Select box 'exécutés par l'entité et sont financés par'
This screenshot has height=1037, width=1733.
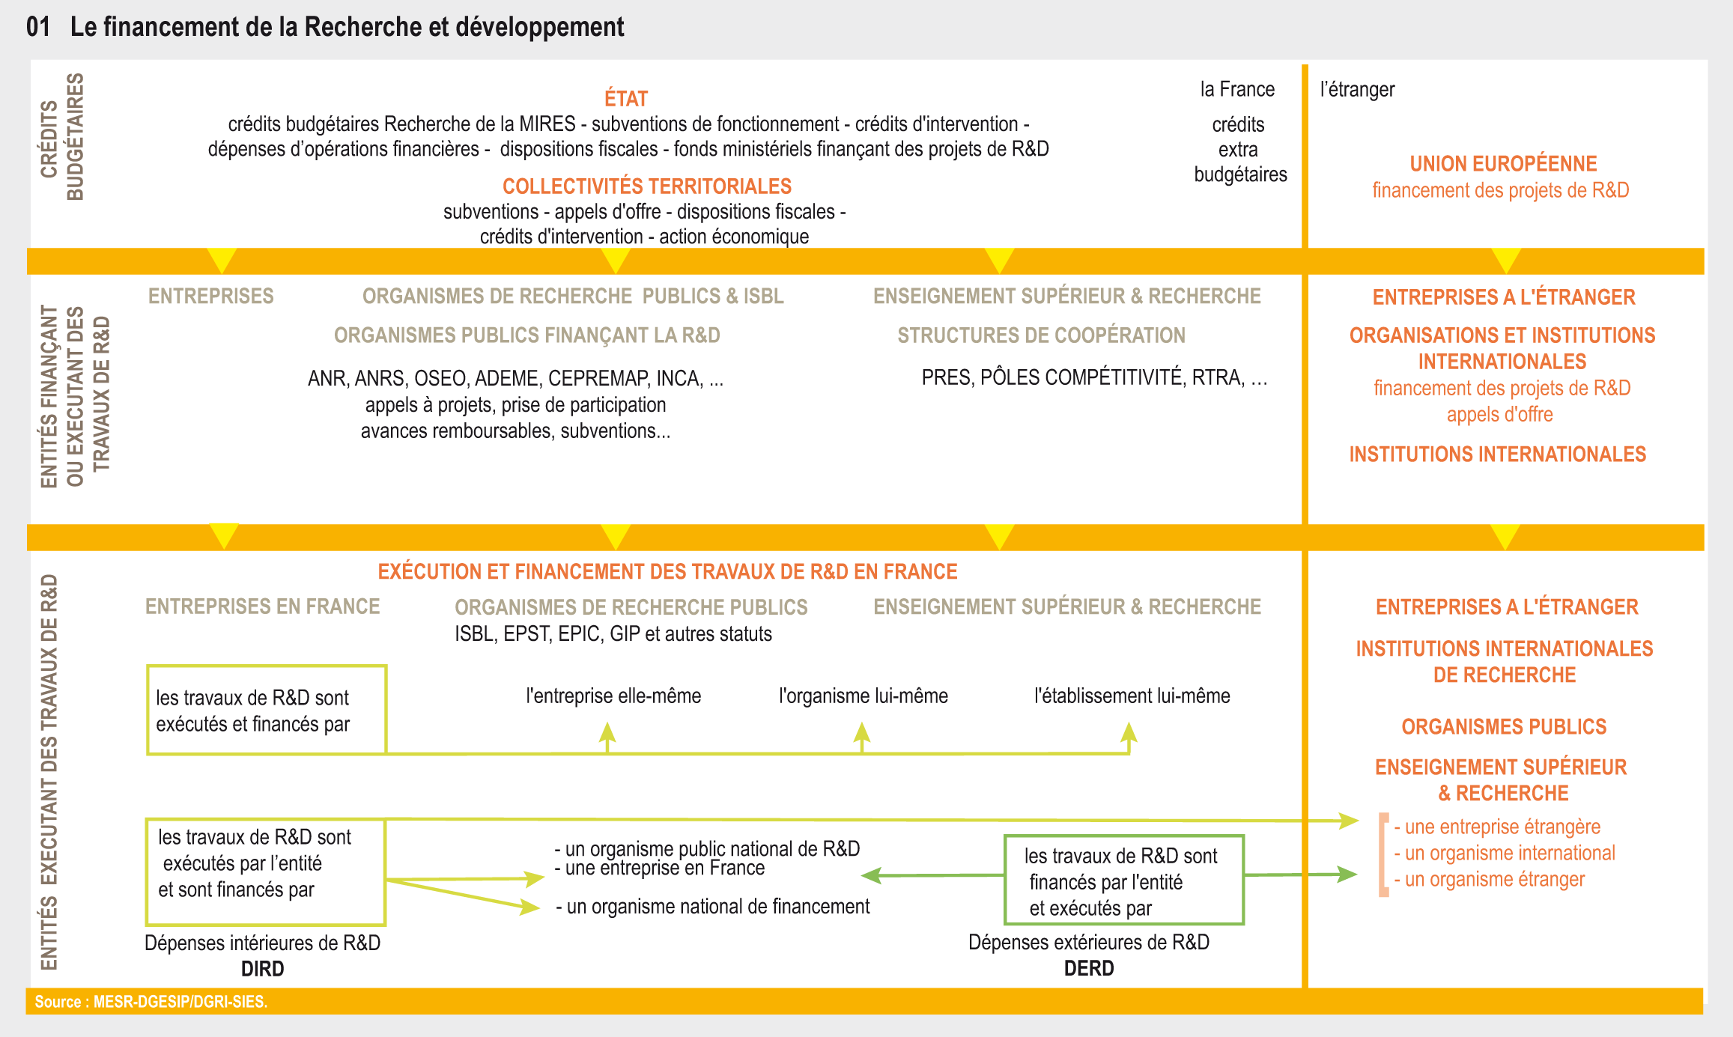(266, 872)
